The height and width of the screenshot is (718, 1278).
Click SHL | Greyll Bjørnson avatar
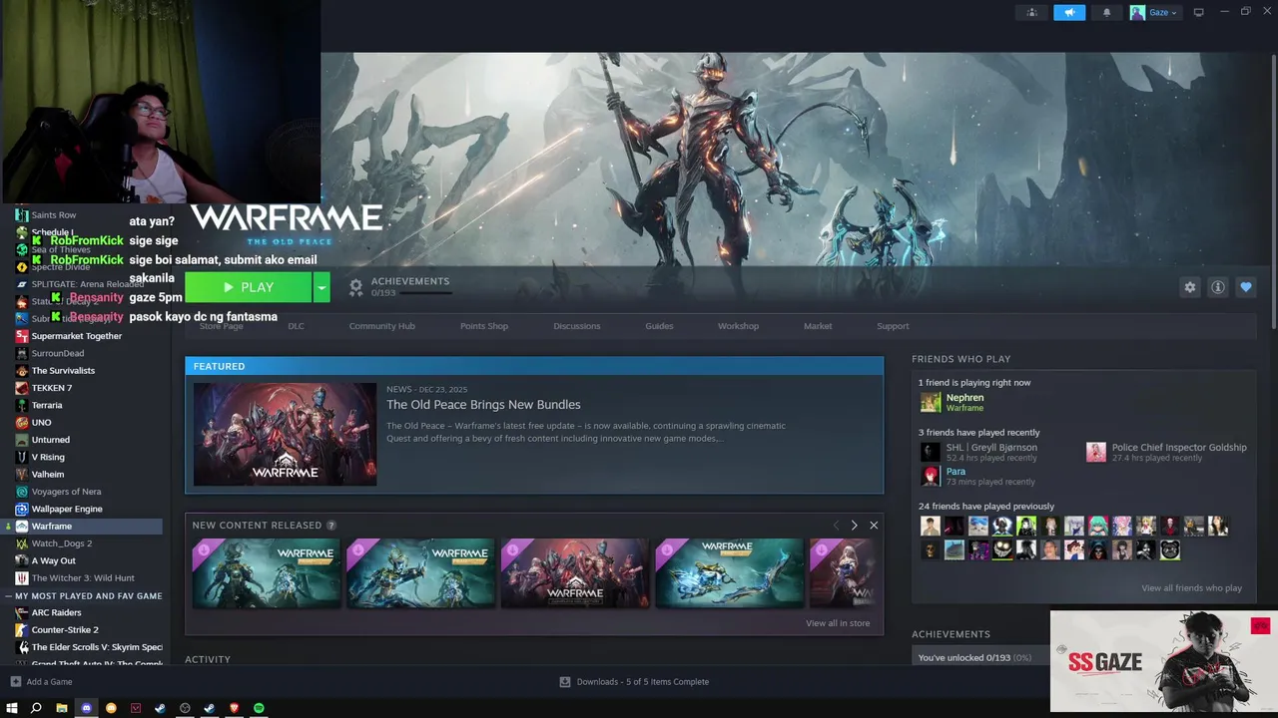[x=931, y=452]
